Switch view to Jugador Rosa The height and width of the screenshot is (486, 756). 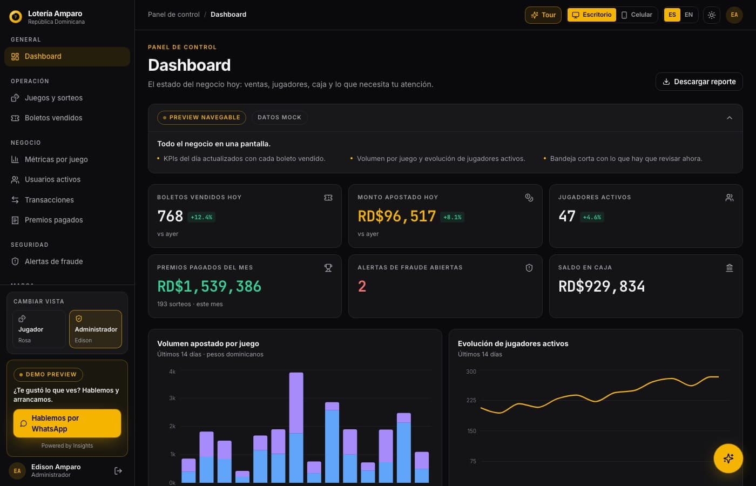[x=39, y=329]
